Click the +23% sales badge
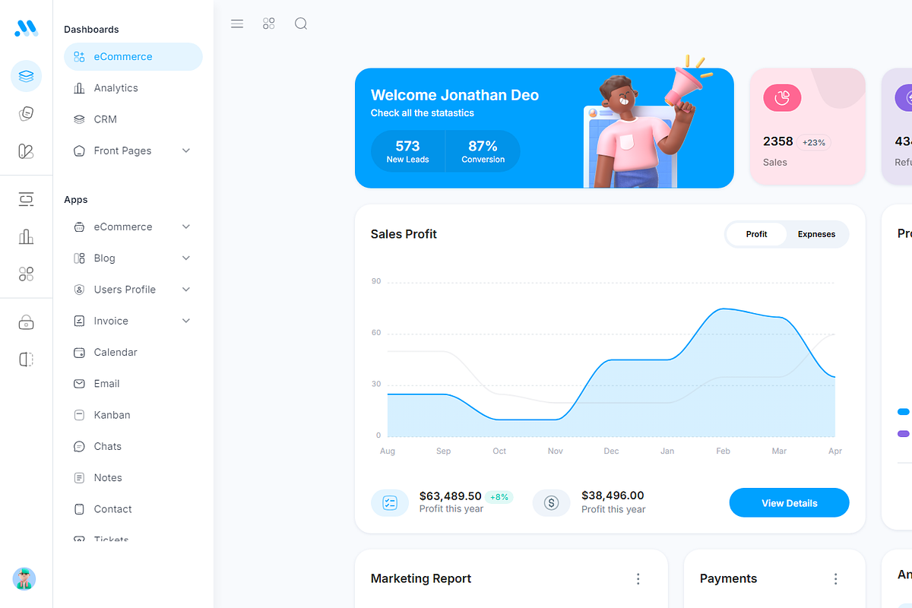 tap(813, 142)
